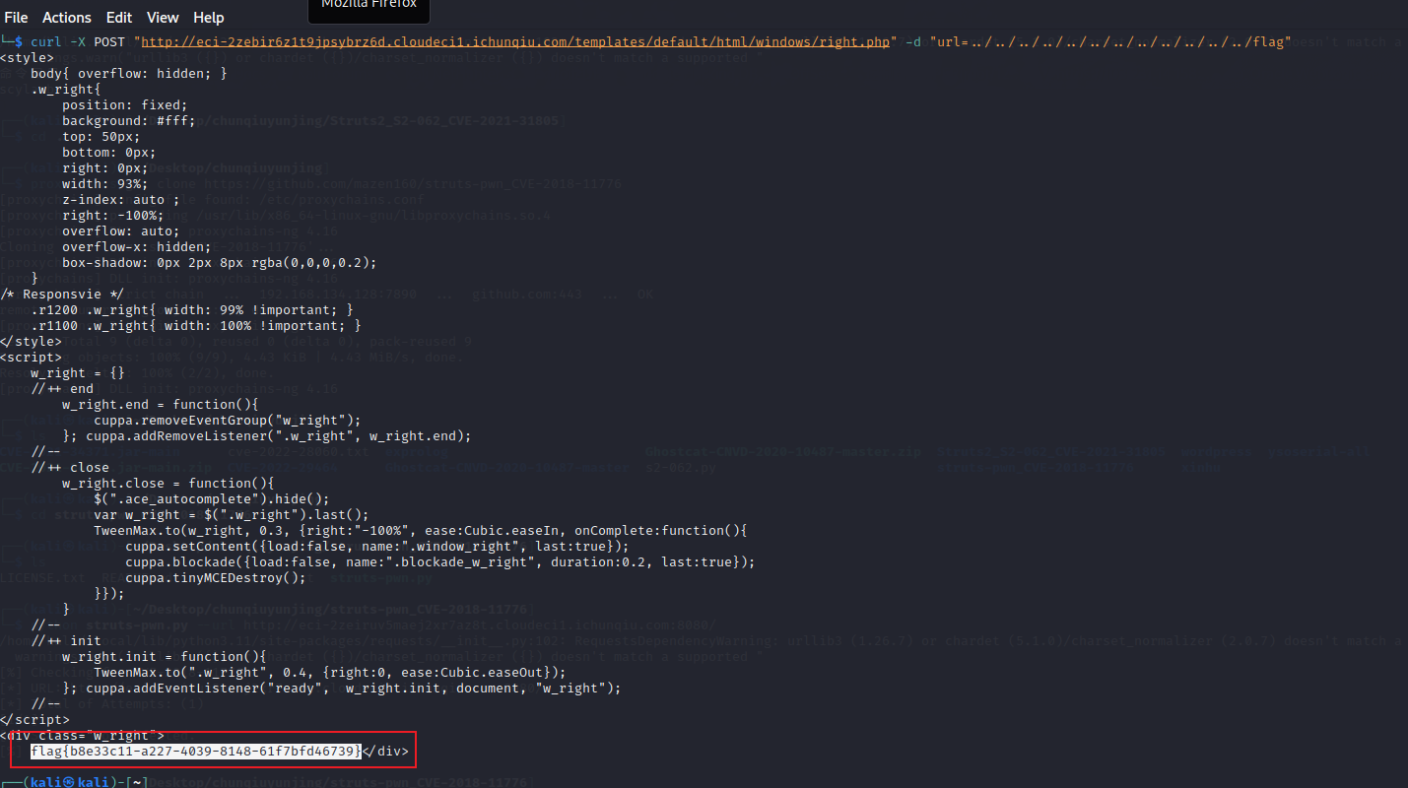Click the cuppa.addEventListener("ready" line
This screenshot has width=1408, height=788.
point(342,689)
